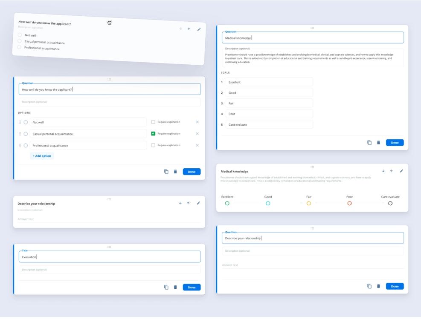This screenshot has width=421, height=319.
Task: Grab reorder handle of 'Not well' option
Action: point(20,122)
